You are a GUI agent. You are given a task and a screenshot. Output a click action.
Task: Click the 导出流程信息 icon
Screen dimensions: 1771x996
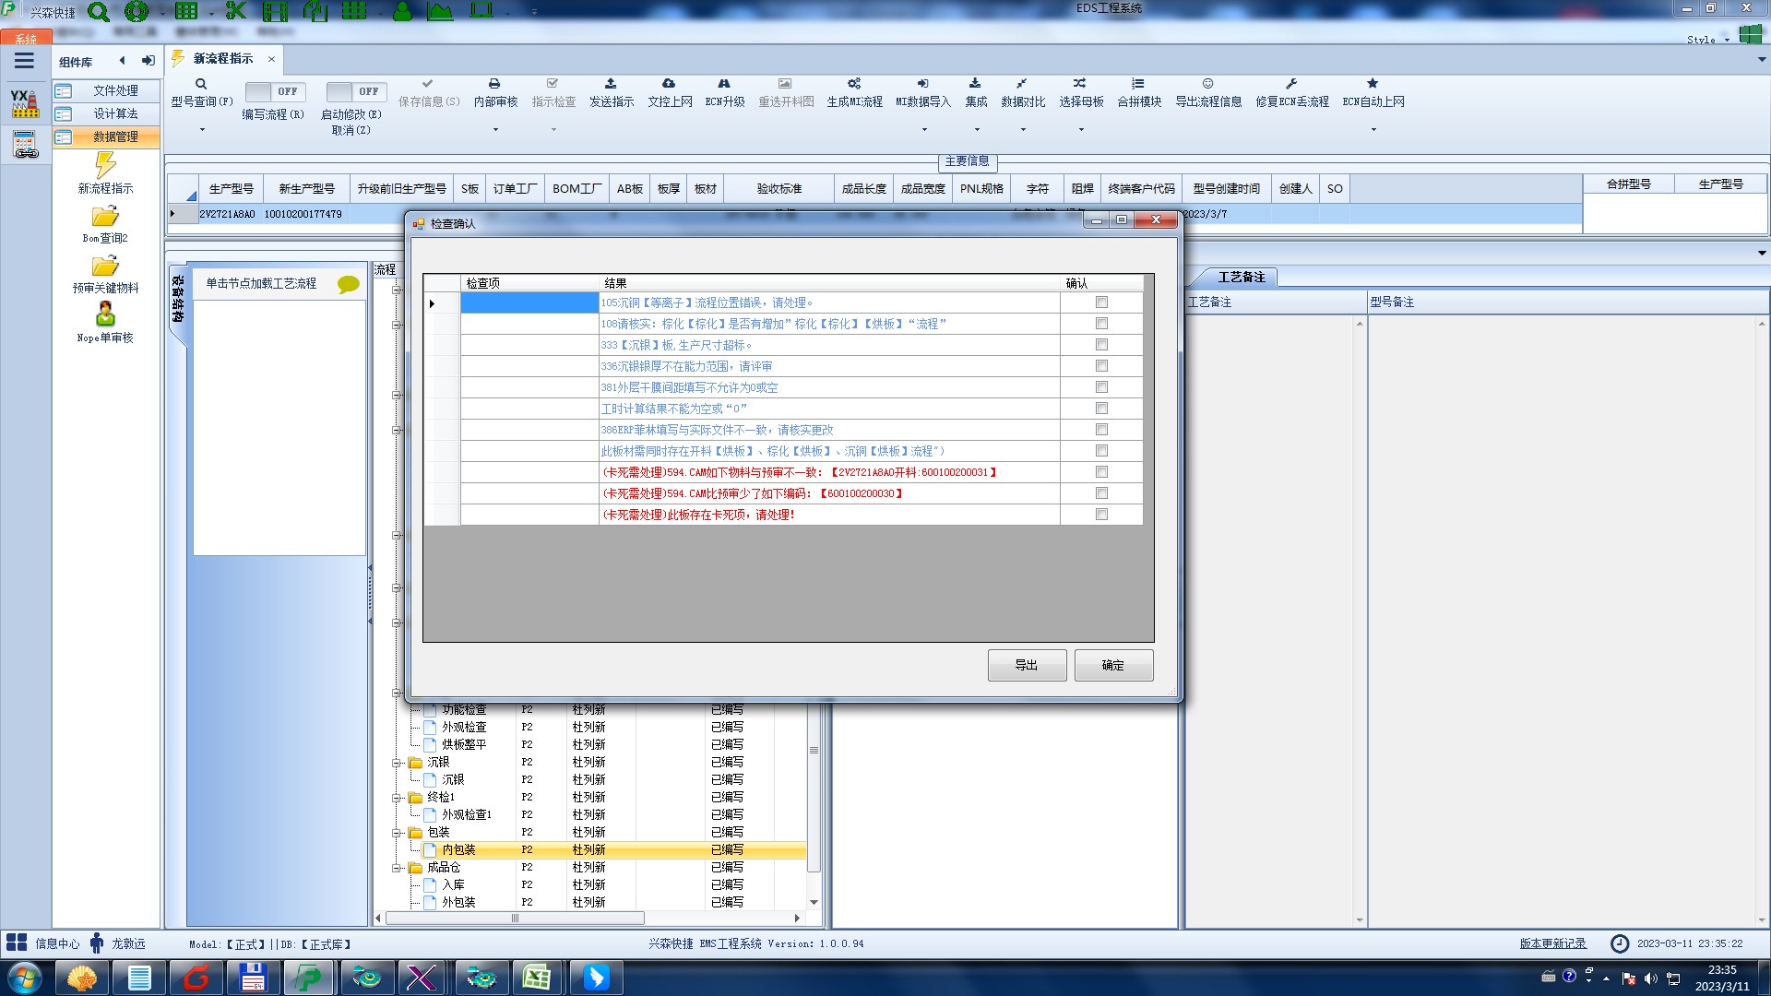1207,84
